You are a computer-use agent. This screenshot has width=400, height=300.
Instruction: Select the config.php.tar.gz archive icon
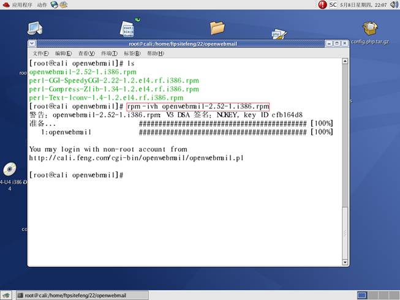370,29
